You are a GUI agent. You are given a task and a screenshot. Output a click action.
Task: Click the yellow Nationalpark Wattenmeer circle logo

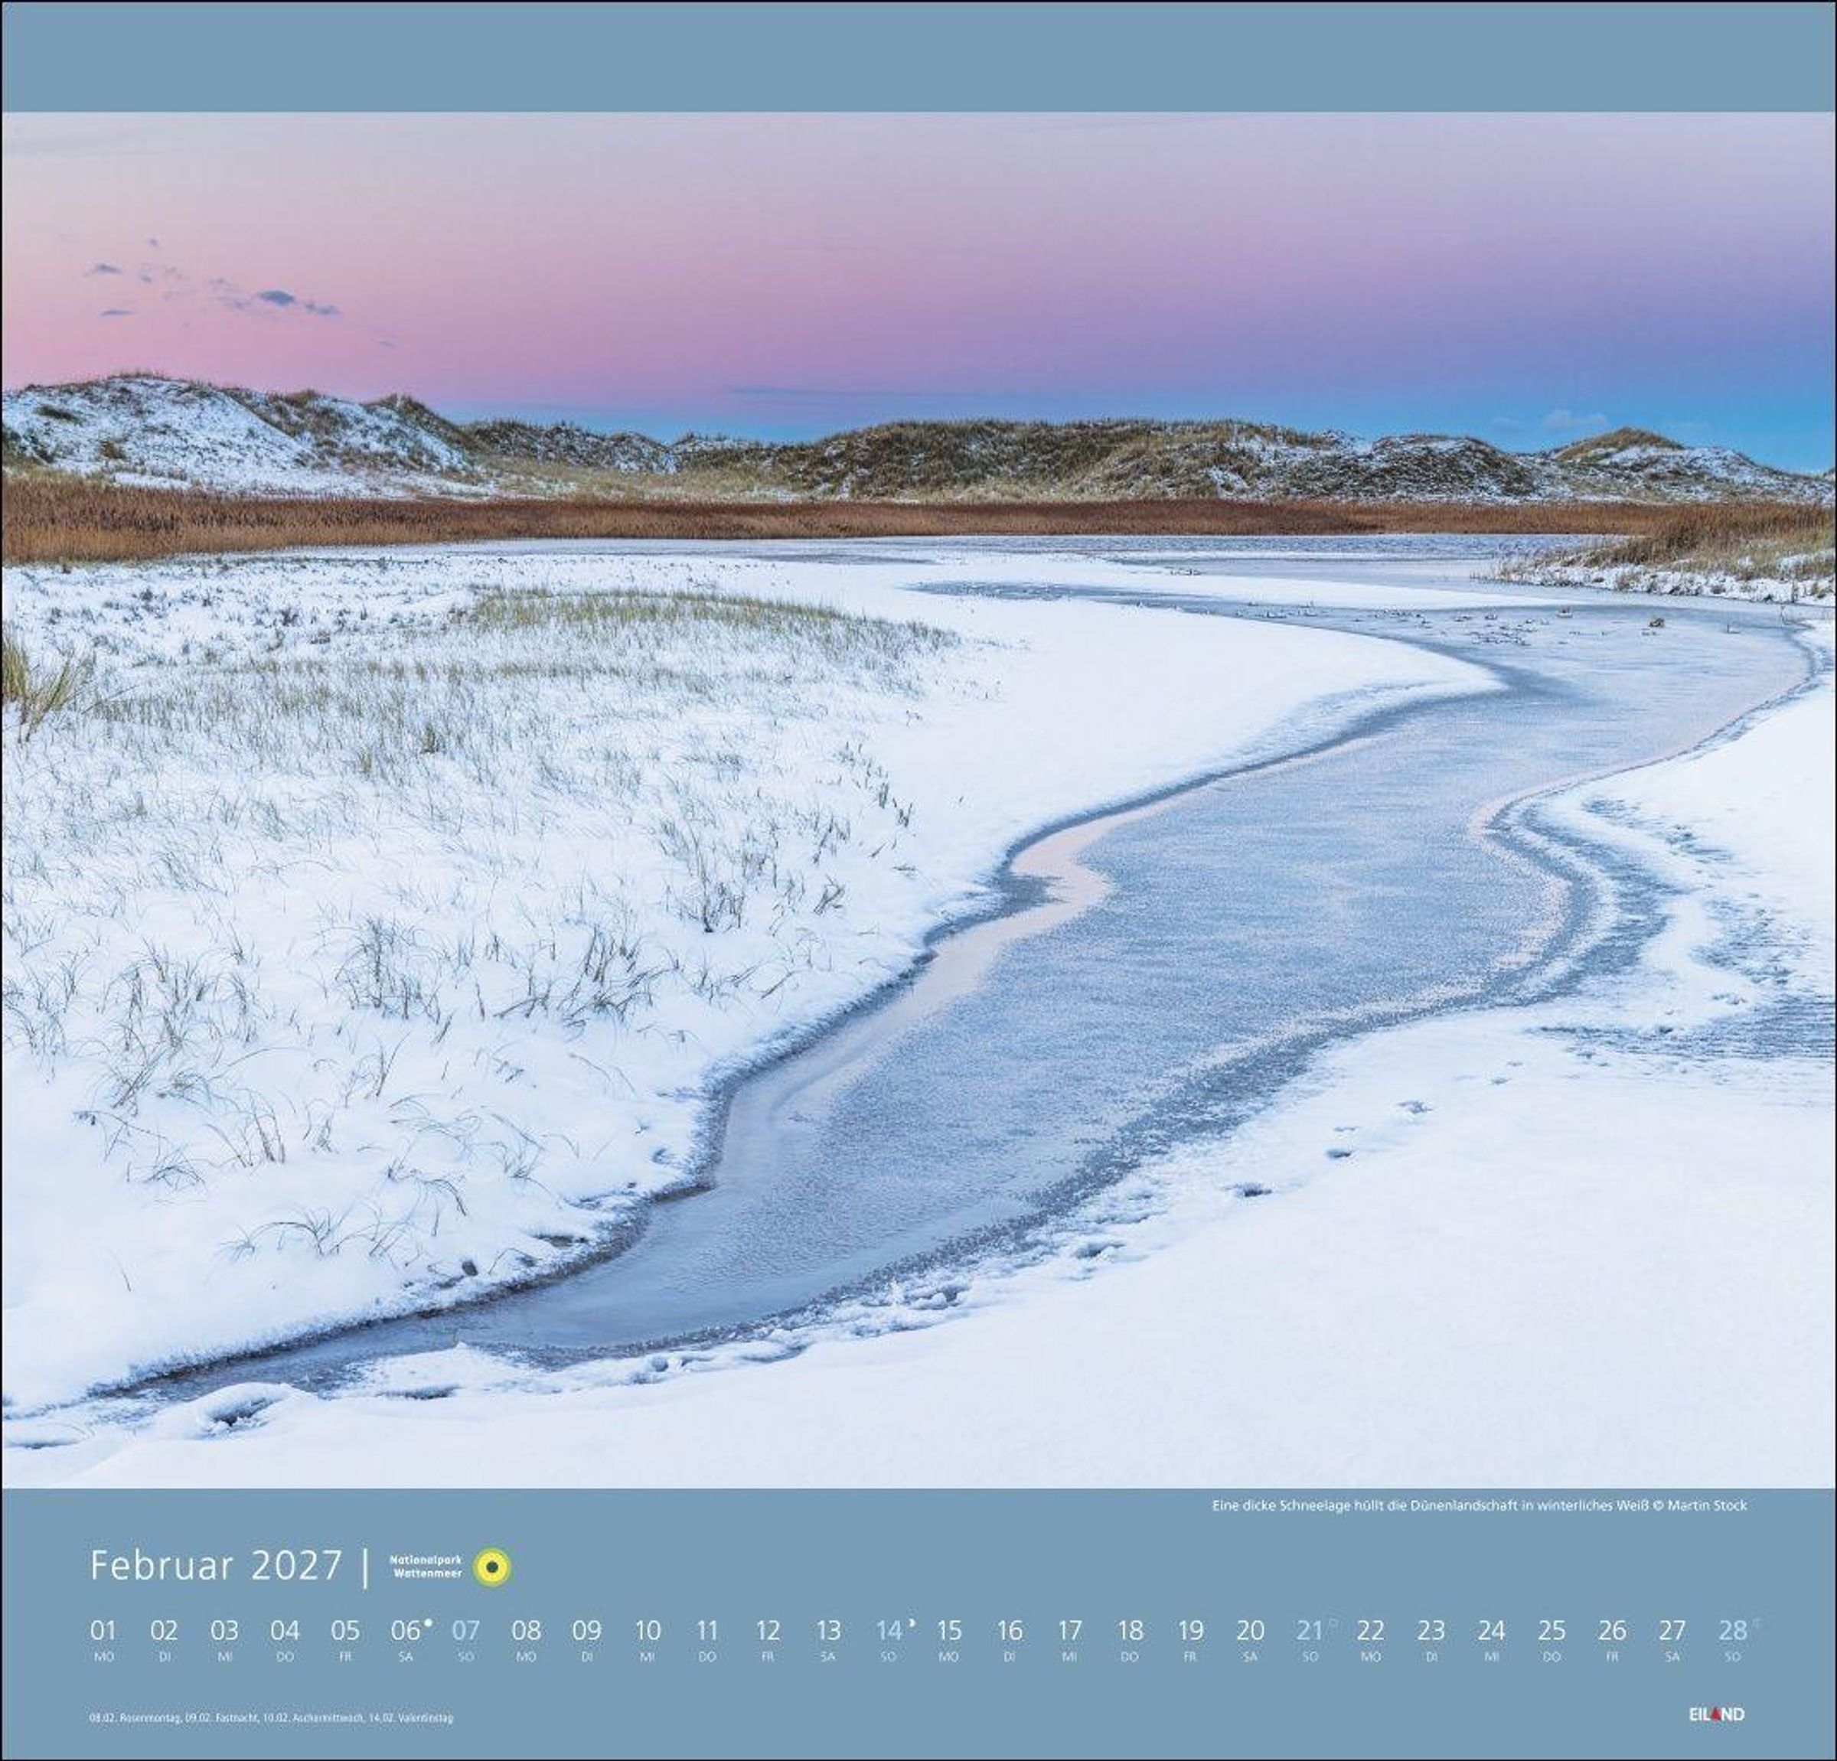[492, 1566]
